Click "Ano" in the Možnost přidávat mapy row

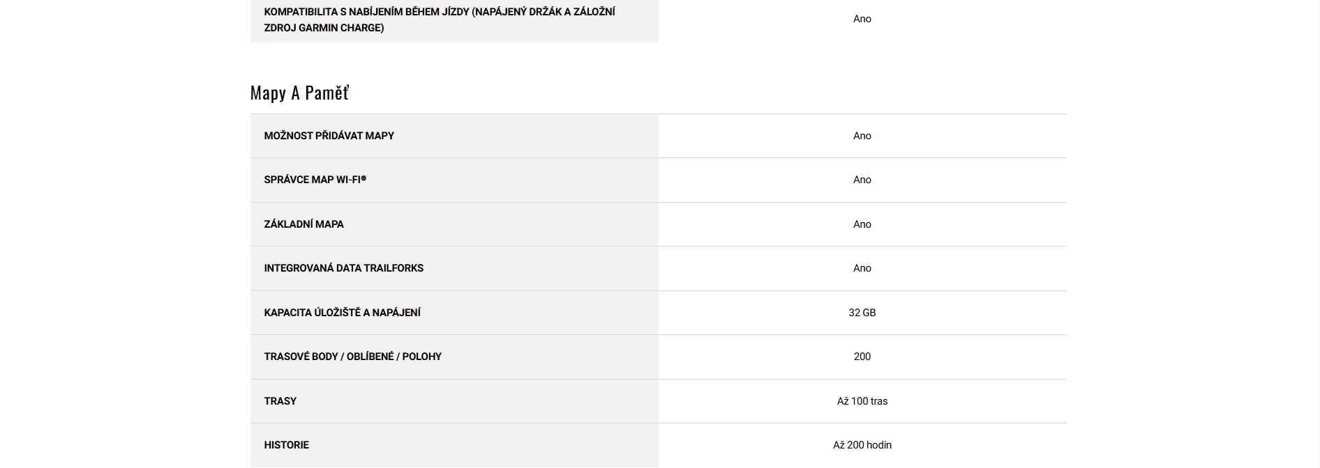pyautogui.click(x=862, y=136)
